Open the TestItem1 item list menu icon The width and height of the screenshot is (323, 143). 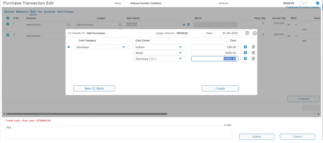coord(188,24)
